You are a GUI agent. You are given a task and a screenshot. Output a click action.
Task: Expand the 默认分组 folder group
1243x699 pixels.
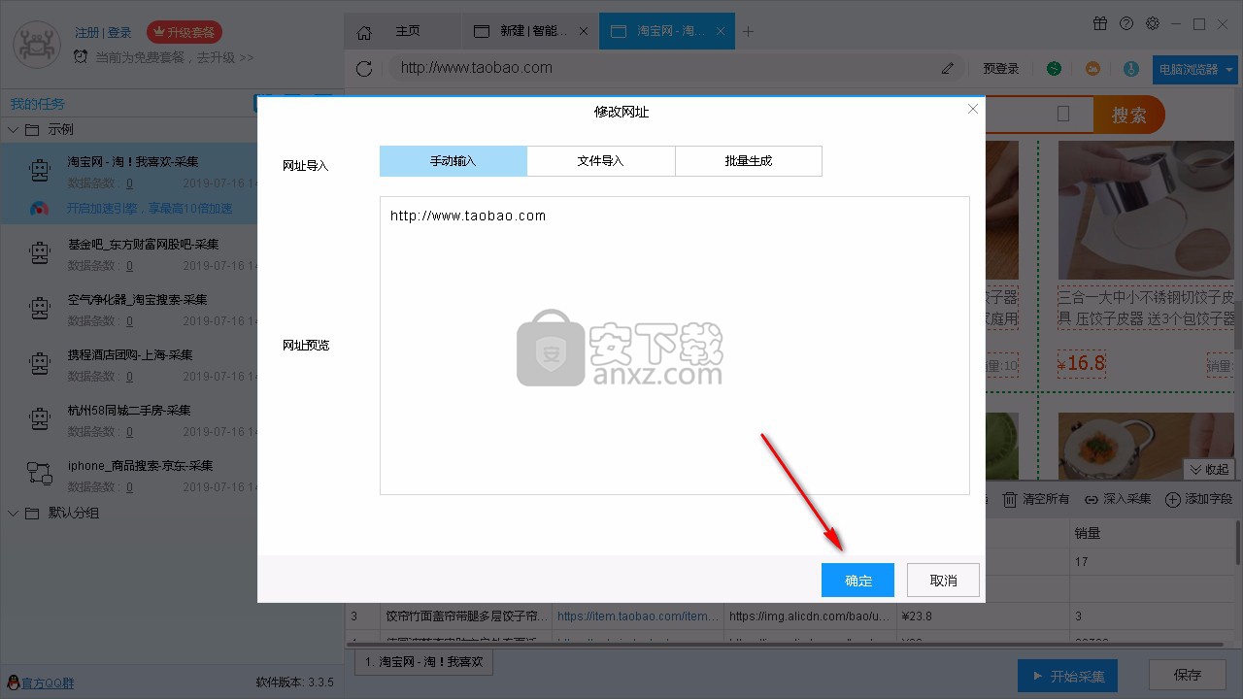[13, 513]
